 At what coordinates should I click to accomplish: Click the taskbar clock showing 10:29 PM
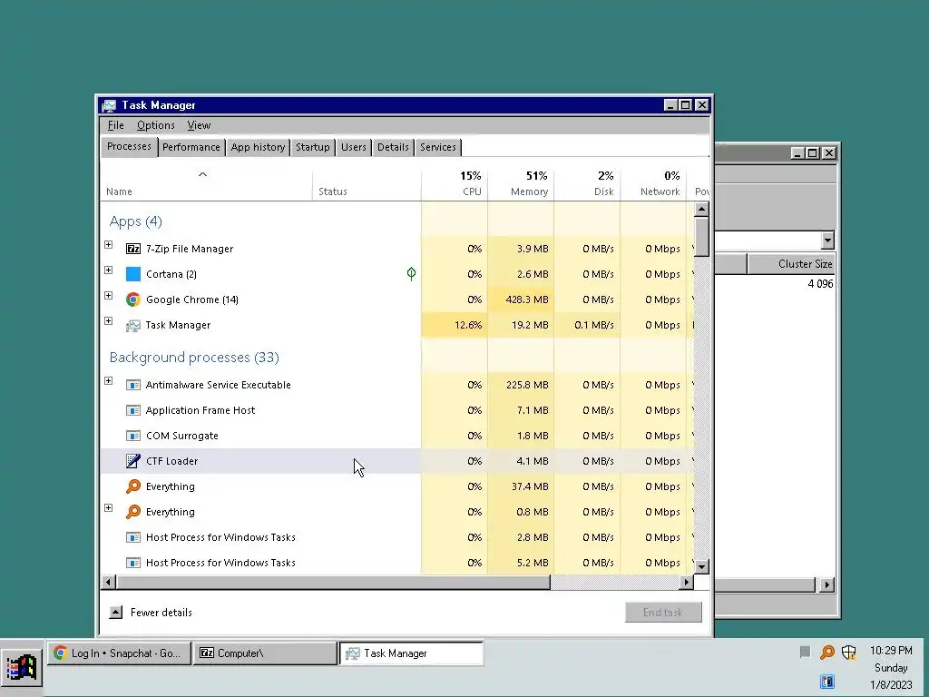891,651
